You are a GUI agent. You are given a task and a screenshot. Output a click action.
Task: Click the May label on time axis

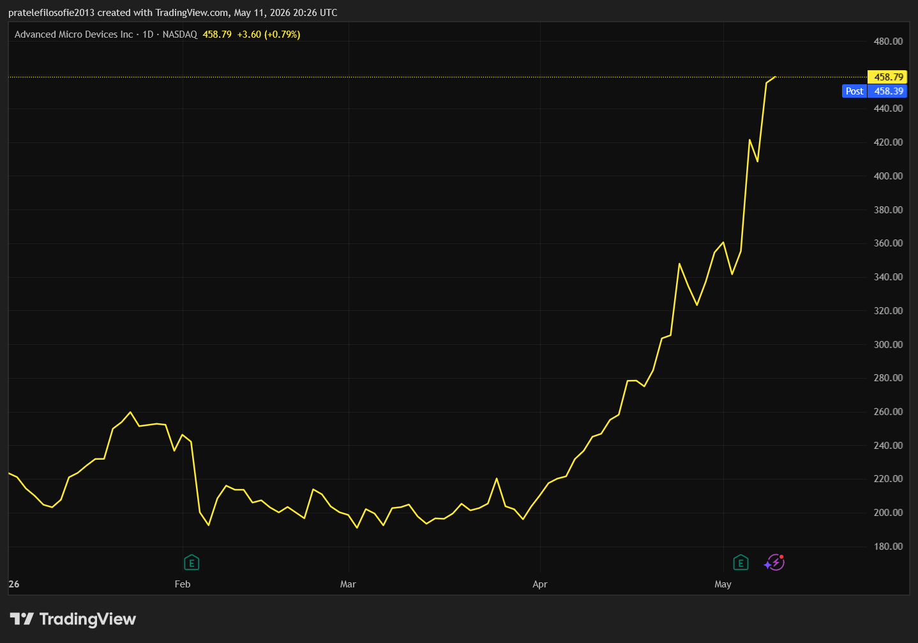pyautogui.click(x=723, y=584)
